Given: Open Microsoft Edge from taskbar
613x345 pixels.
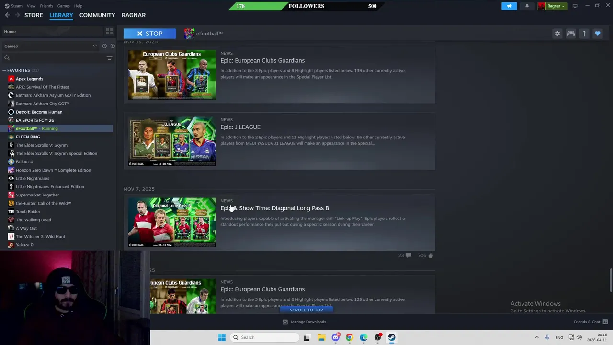Looking at the screenshot, I should (x=363, y=337).
